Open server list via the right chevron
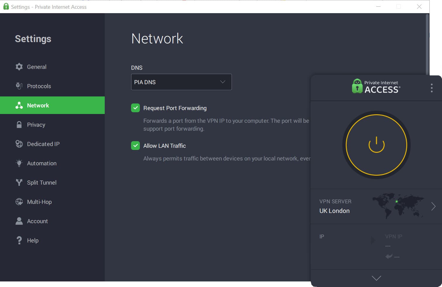Screen dimensions: 442x287 [433, 206]
